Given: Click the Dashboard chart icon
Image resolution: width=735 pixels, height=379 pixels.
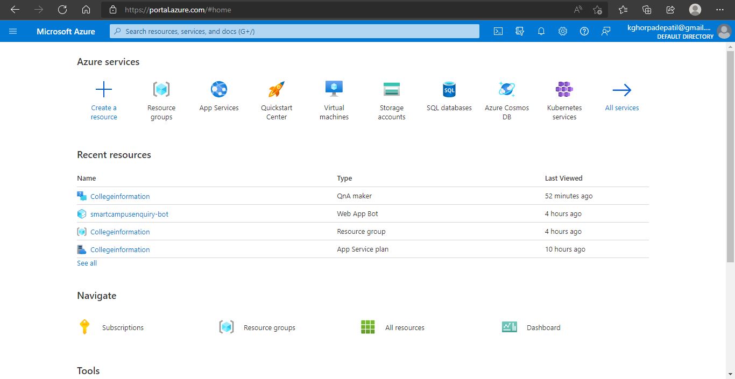Looking at the screenshot, I should pos(510,327).
